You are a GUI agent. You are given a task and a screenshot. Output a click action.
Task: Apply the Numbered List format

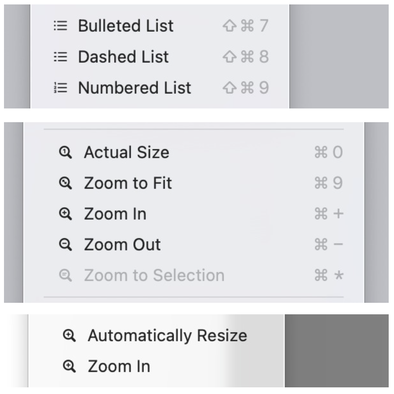click(135, 88)
